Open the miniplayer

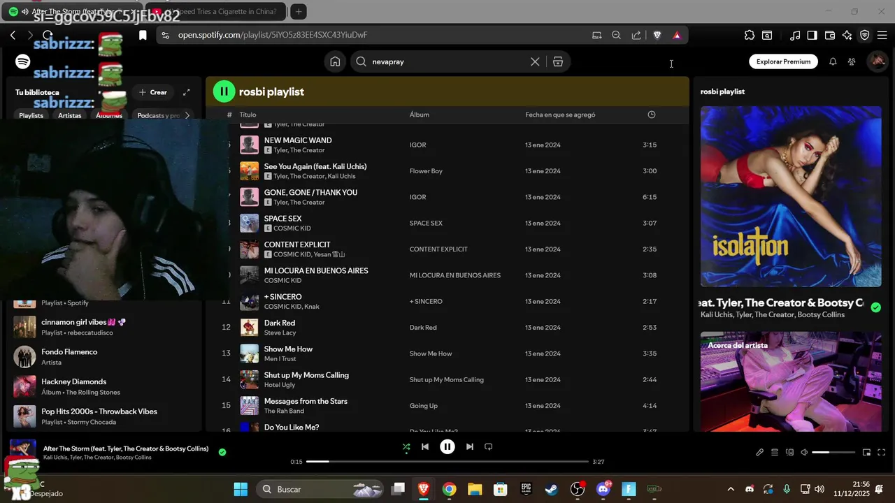[866, 453]
